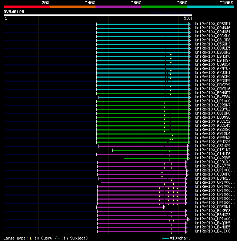Choose the UniRef100_B9GGP9 entry
Screen dimensions: 237x241
pyautogui.click(x=213, y=81)
